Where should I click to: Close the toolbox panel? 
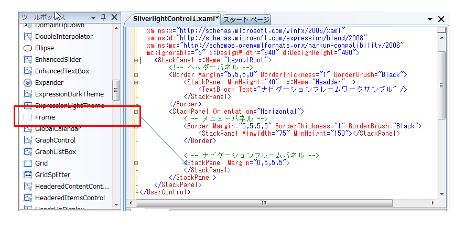click(x=114, y=17)
